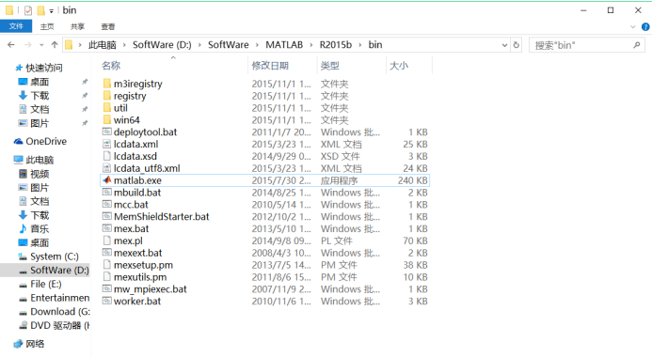
Task: Open the 共享 ribbon tab
Action: (77, 26)
